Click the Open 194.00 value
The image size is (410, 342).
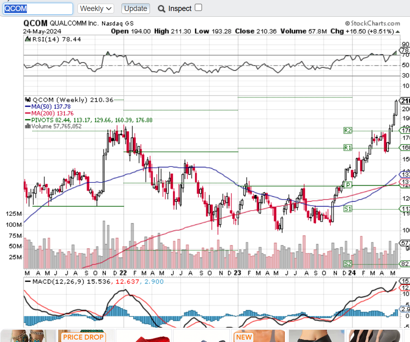[x=131, y=31]
